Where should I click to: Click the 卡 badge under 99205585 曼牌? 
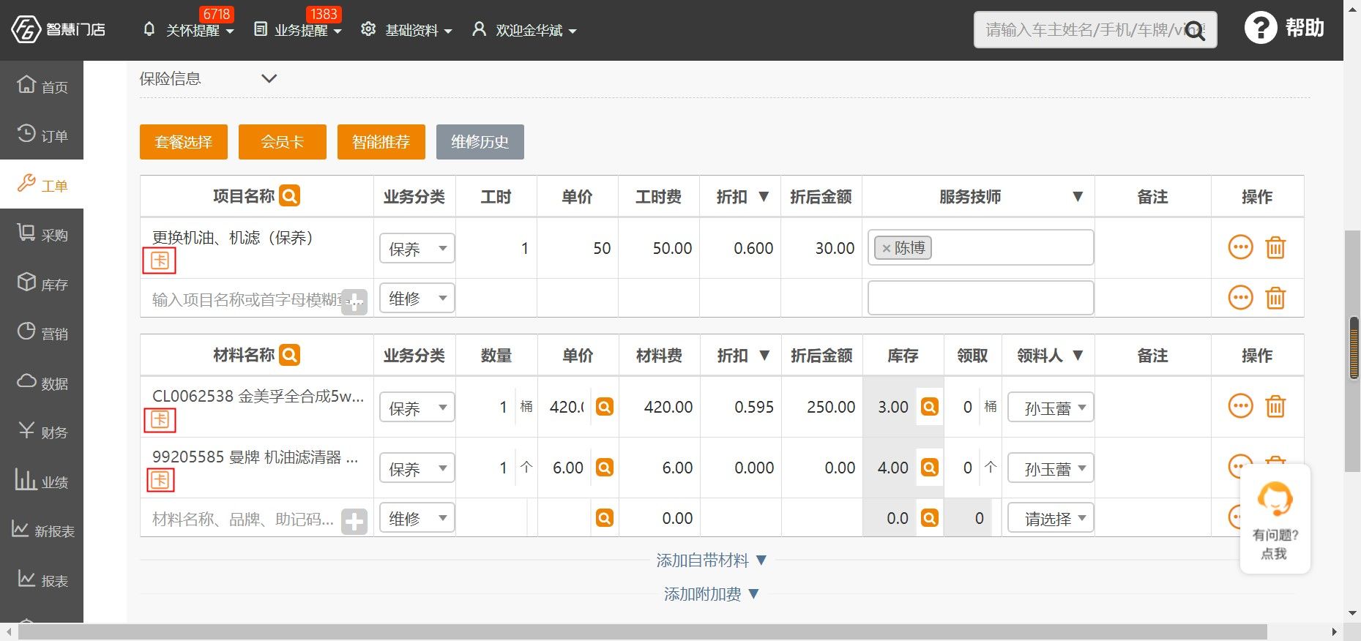pyautogui.click(x=159, y=480)
